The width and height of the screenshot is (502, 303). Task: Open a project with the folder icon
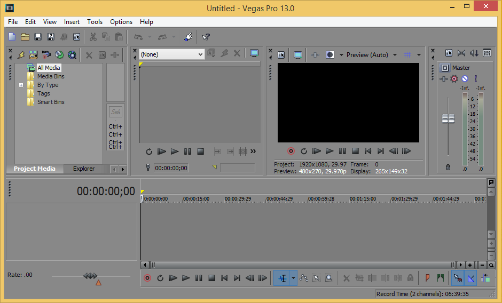tap(25, 37)
